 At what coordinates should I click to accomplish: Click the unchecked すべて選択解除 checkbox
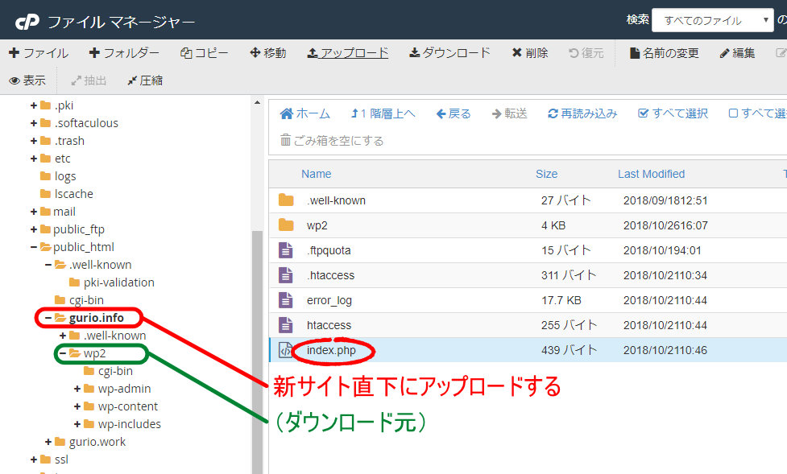tap(733, 113)
